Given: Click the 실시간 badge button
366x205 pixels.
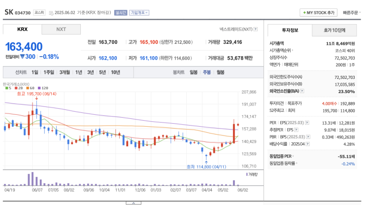Looking at the screenshot, I should [x=121, y=13].
